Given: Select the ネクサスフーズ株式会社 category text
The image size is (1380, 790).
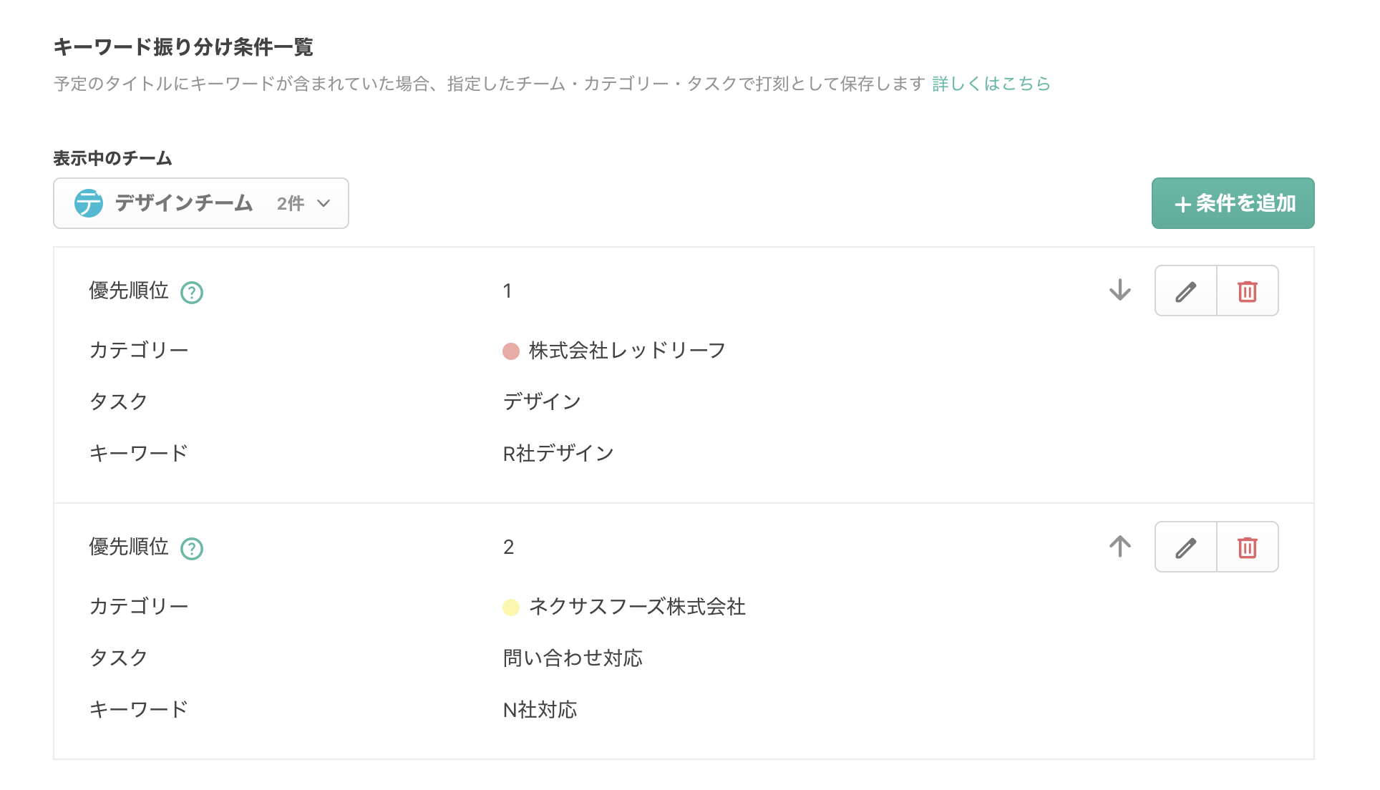Looking at the screenshot, I should tap(636, 608).
